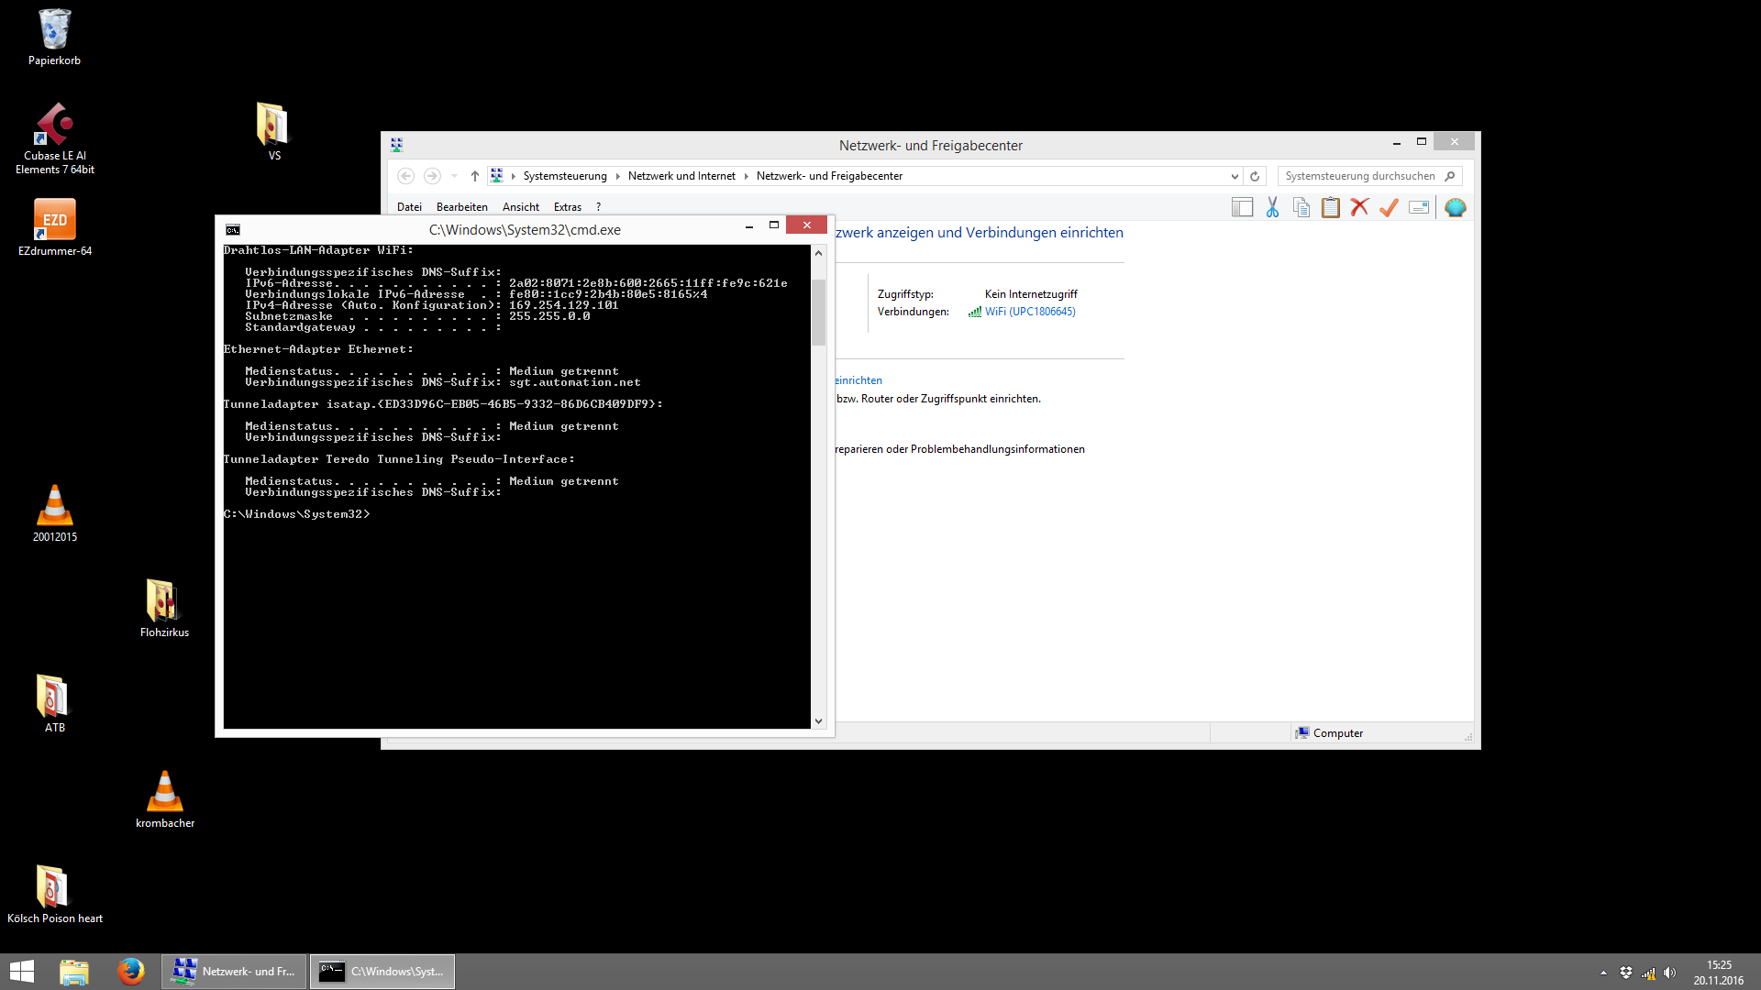
Task: Refresh the Control Panel address bar
Action: [x=1255, y=176]
